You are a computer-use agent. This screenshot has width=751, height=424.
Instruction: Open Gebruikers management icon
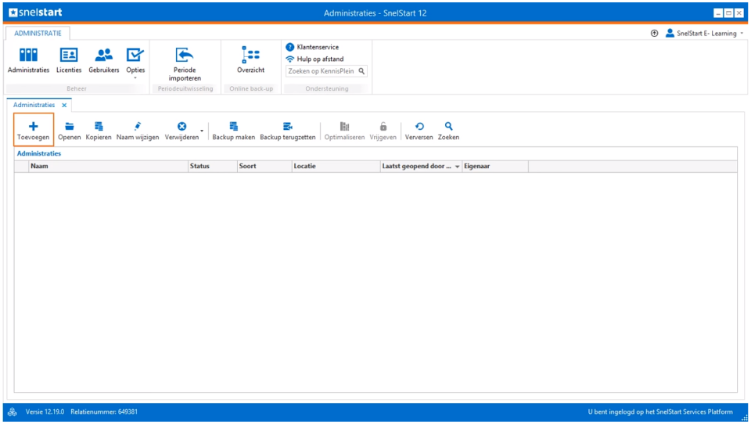(103, 60)
